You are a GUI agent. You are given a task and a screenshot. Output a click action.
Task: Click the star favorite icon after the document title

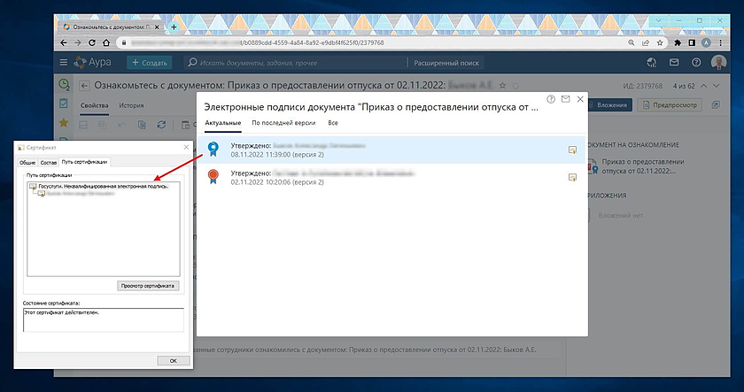pyautogui.click(x=503, y=86)
